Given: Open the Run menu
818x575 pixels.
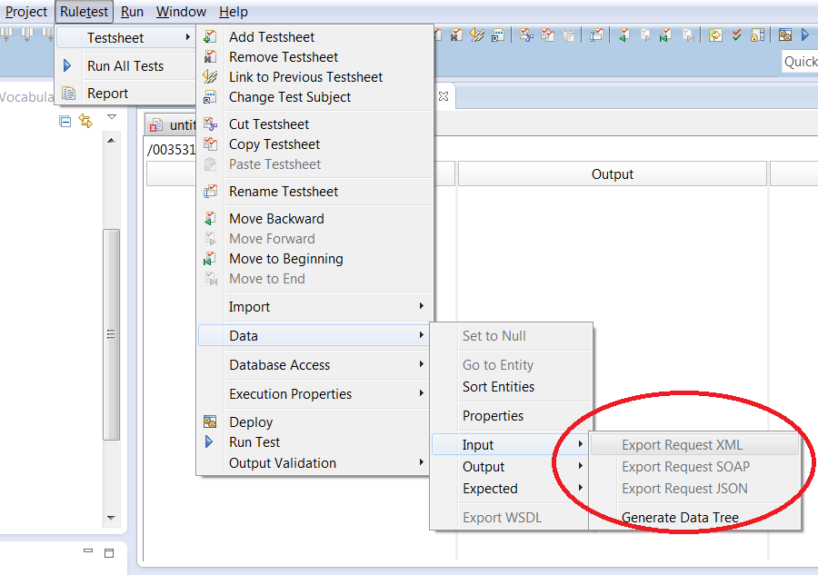Looking at the screenshot, I should pyautogui.click(x=132, y=12).
